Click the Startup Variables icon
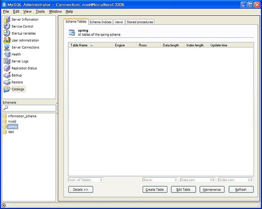Screen dimensions: 262x209 [7, 33]
